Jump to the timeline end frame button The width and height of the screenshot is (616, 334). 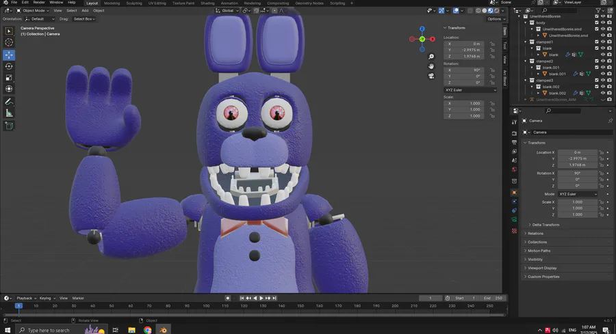pyautogui.click(x=274, y=298)
